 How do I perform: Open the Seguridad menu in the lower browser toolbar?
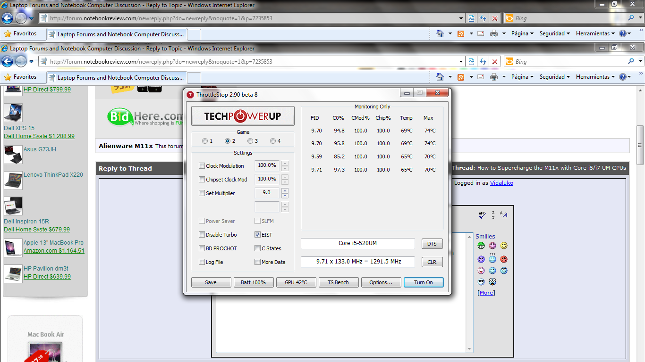click(x=555, y=77)
